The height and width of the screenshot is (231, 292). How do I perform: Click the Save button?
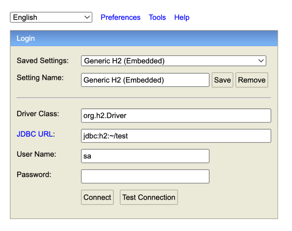(222, 80)
